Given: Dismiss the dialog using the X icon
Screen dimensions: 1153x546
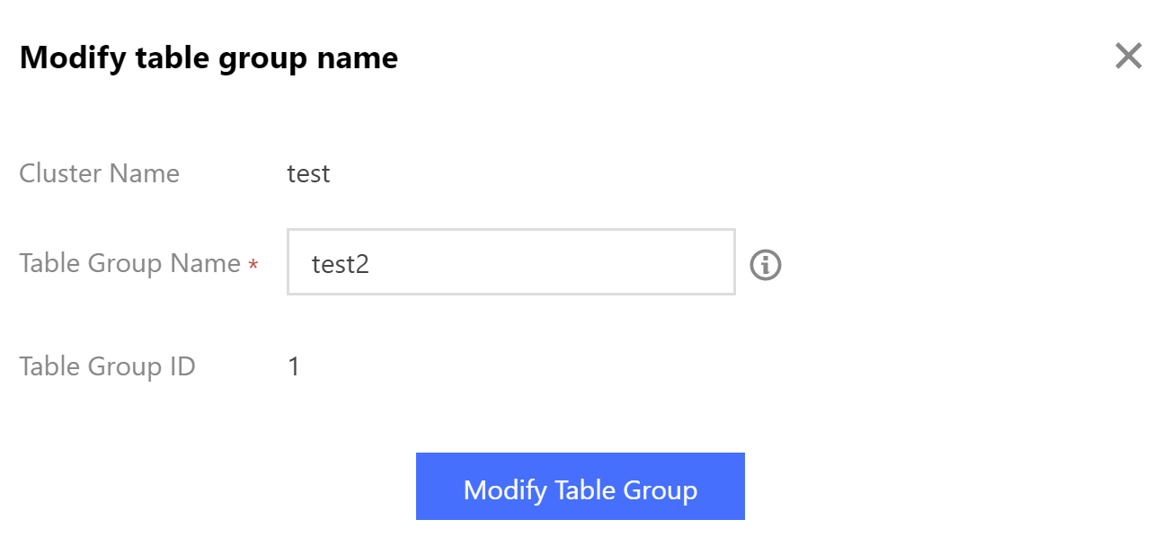Looking at the screenshot, I should pos(1128,57).
